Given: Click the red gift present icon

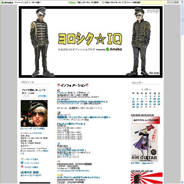Looking at the screenshot, I should (22, 167).
